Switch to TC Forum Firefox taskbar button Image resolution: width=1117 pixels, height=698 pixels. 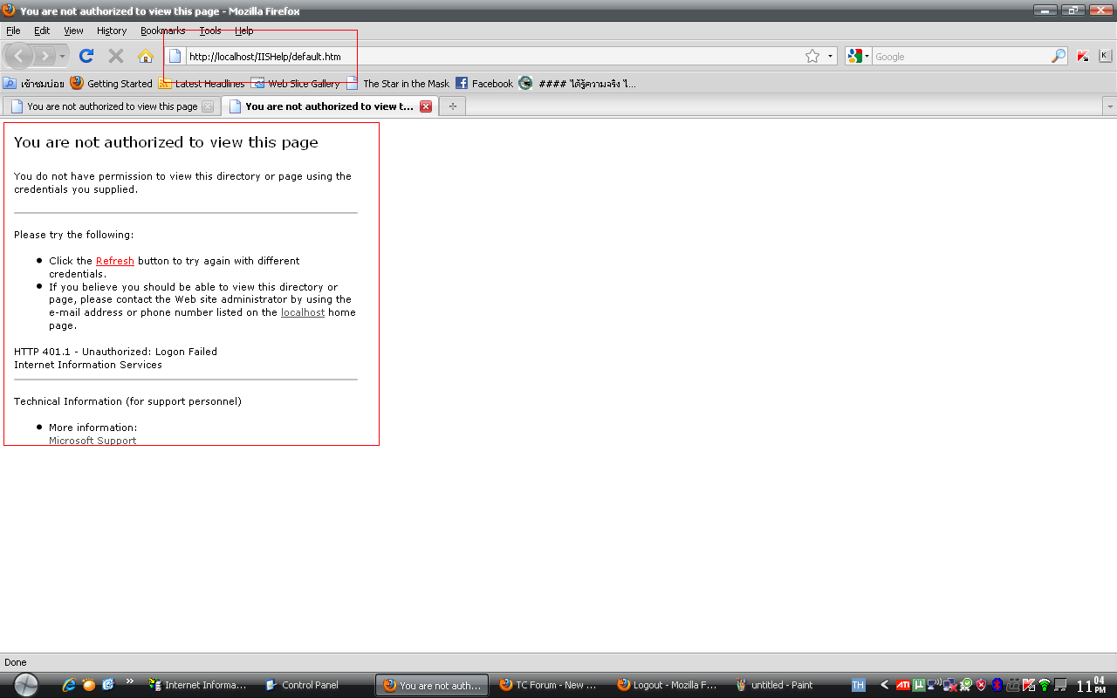[x=549, y=685]
